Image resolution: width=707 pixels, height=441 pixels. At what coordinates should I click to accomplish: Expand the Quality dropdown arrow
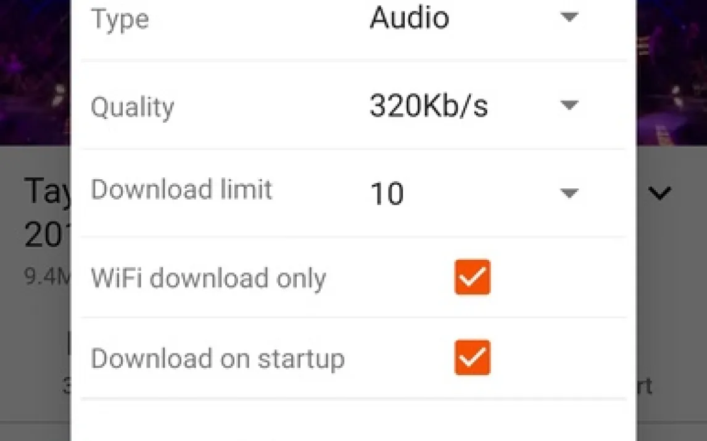[568, 105]
